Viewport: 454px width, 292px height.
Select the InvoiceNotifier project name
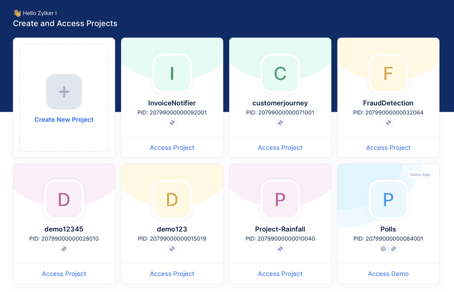point(172,103)
